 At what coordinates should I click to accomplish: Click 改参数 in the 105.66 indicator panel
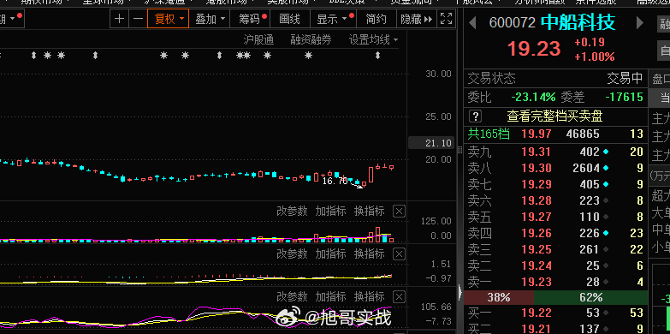(x=292, y=296)
